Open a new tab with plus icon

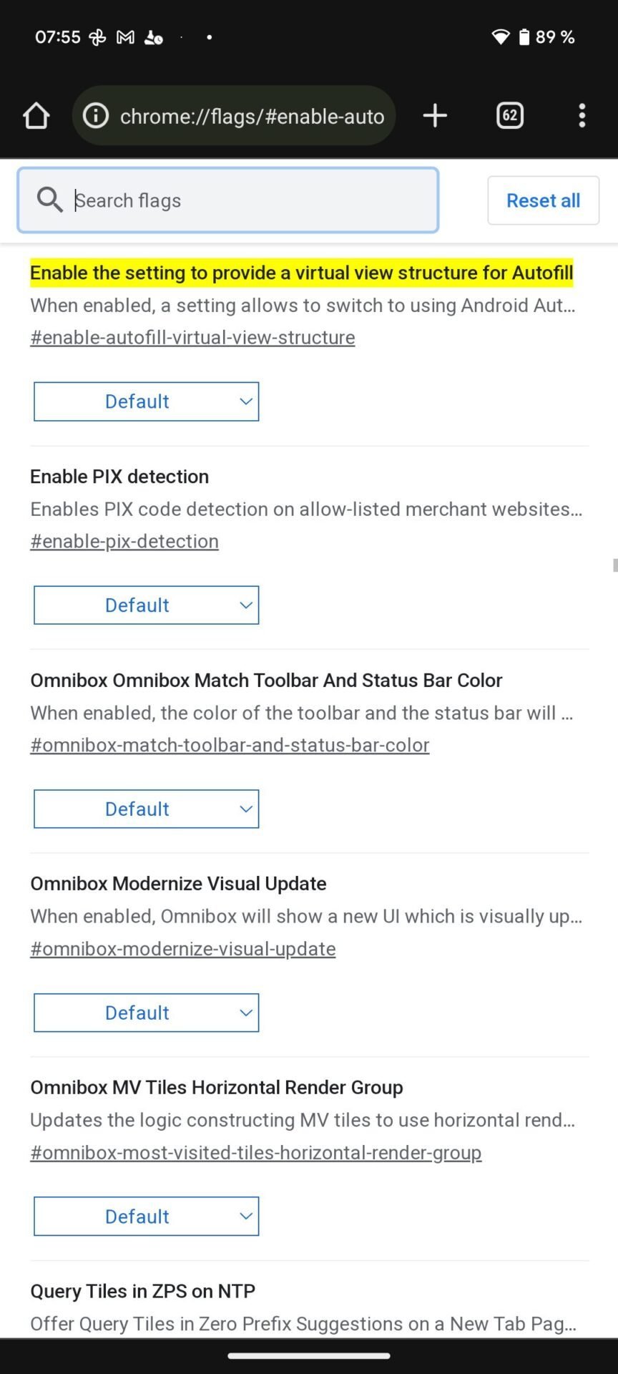[435, 116]
